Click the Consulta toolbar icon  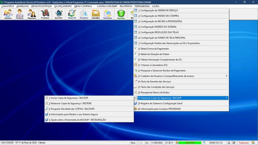point(96,14)
